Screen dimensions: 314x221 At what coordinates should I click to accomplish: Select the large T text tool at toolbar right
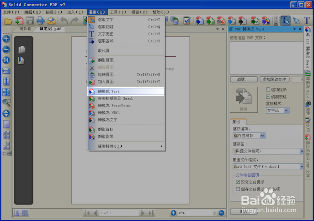pyautogui.click(x=307, y=21)
